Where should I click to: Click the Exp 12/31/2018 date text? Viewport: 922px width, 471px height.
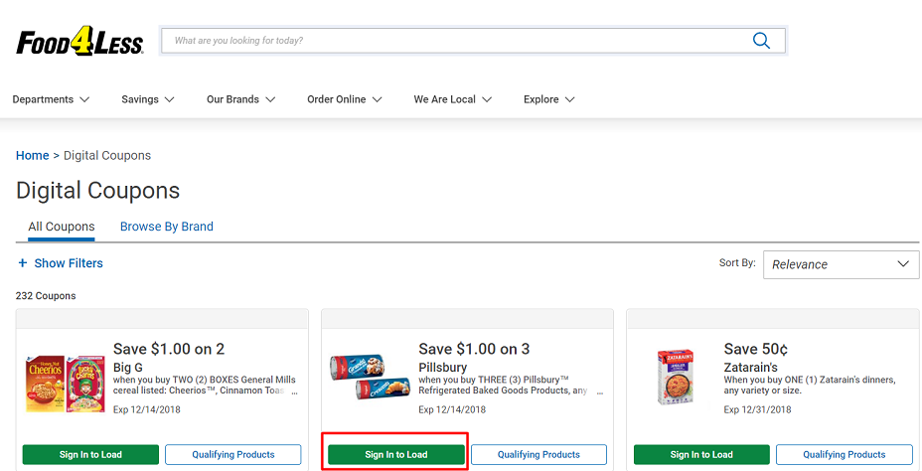[x=757, y=409]
